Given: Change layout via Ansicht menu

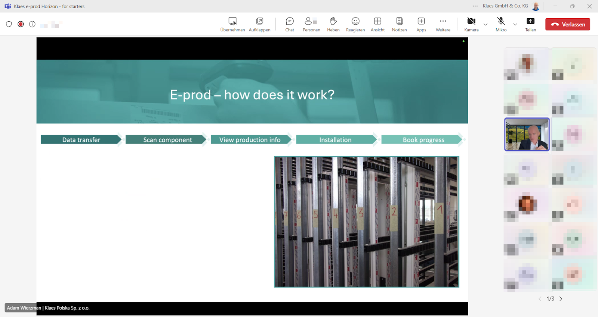Looking at the screenshot, I should 377,24.
